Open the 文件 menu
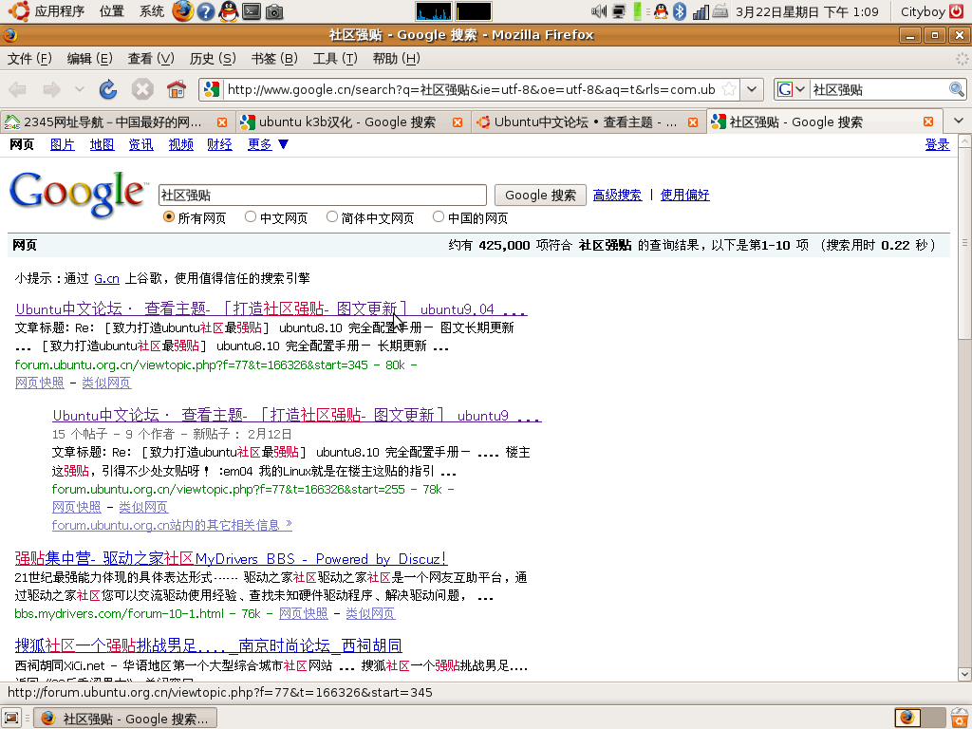 pos(29,58)
